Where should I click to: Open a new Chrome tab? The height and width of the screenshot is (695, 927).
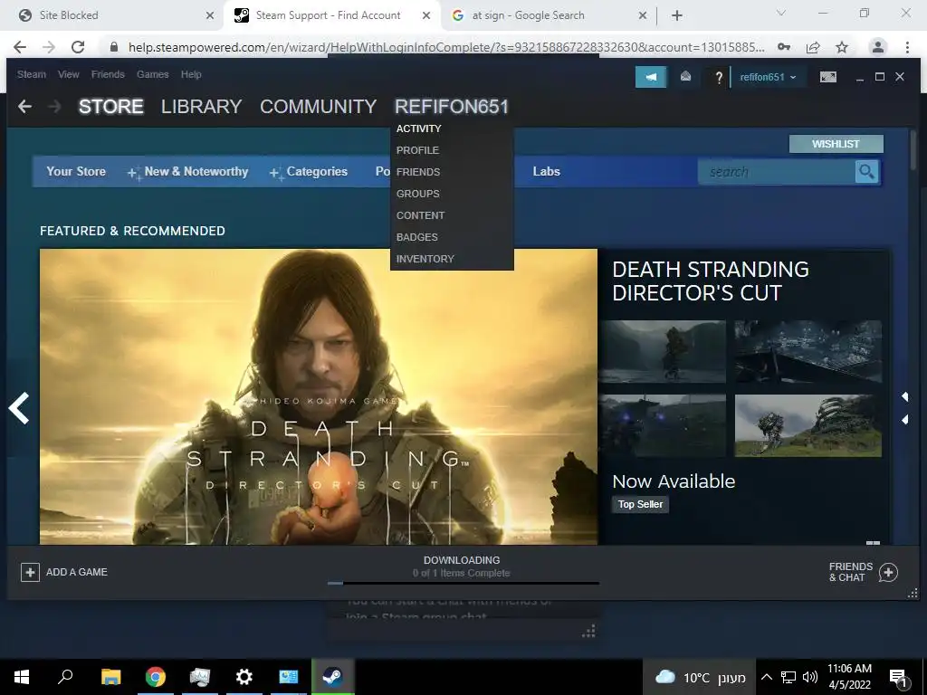[x=677, y=15]
